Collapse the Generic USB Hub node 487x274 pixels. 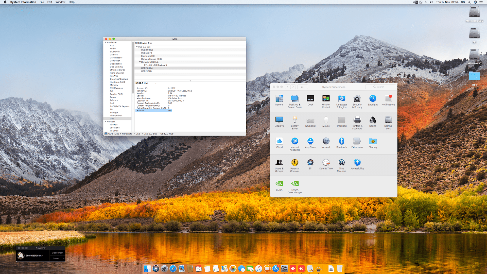[x=140, y=62]
